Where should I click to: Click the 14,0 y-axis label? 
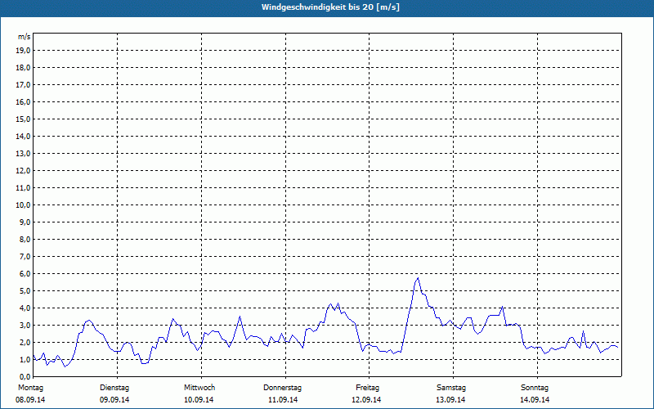[23, 136]
